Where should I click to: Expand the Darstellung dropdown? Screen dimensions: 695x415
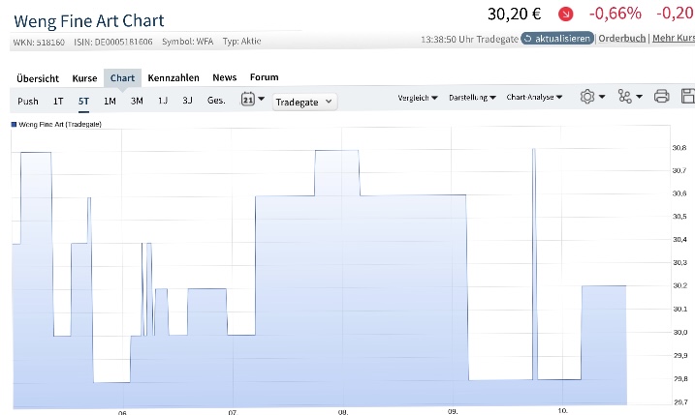point(472,98)
